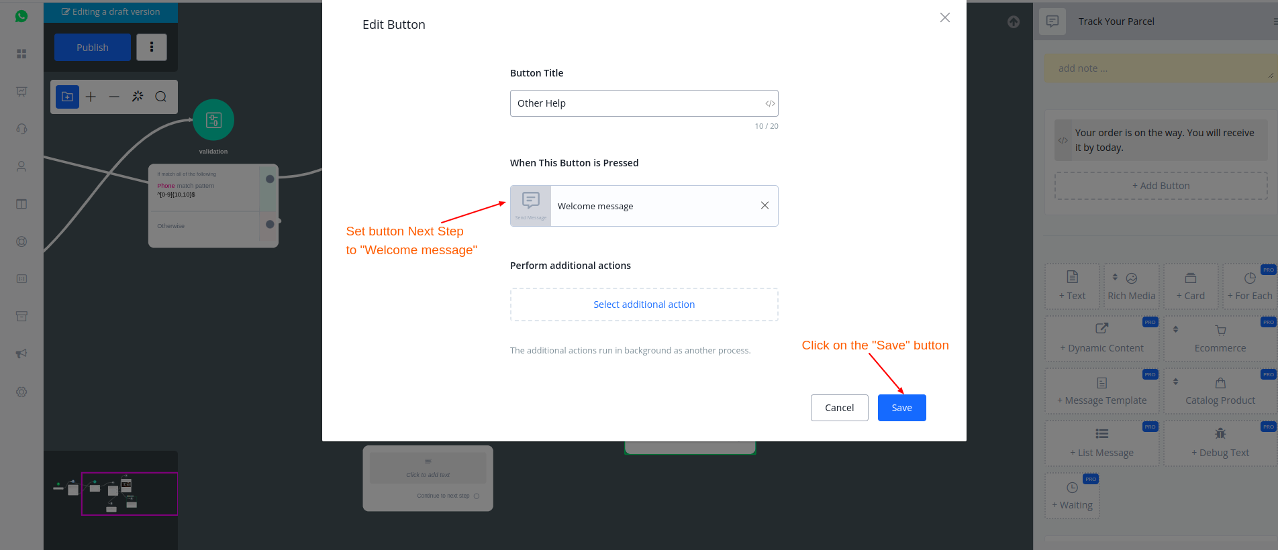
Task: Cancel the Edit Button dialog
Action: click(839, 408)
